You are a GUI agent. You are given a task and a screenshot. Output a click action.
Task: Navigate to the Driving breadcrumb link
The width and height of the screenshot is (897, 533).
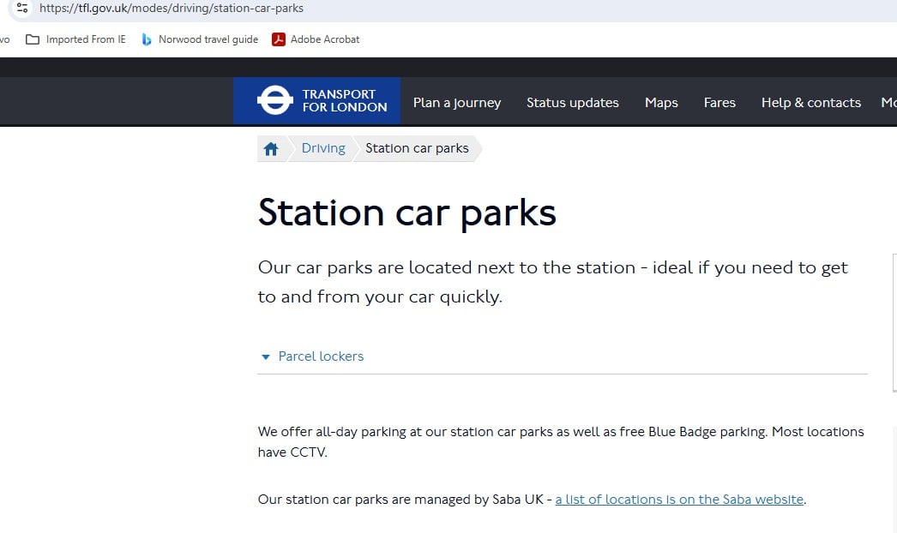click(x=323, y=148)
